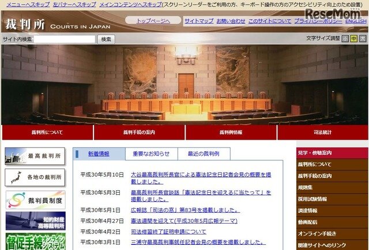The height and width of the screenshot is (250, 369).
Task: Select the 新着情報 tab
Action: (99, 154)
